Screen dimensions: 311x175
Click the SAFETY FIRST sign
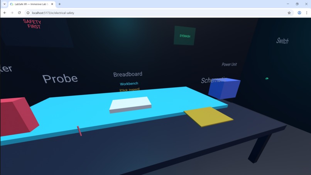click(32, 24)
